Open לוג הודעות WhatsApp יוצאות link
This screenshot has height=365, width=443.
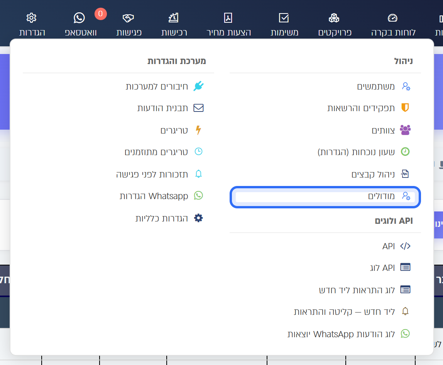pyautogui.click(x=341, y=334)
